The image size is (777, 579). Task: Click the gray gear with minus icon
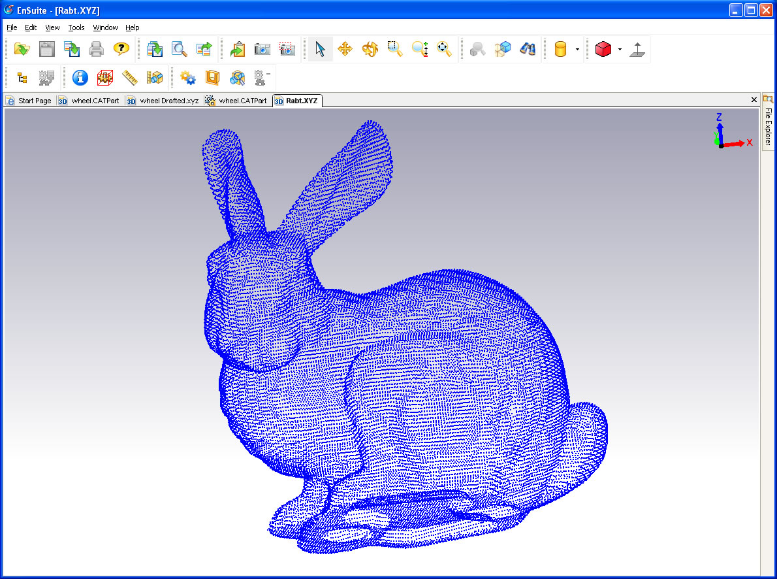[x=262, y=78]
